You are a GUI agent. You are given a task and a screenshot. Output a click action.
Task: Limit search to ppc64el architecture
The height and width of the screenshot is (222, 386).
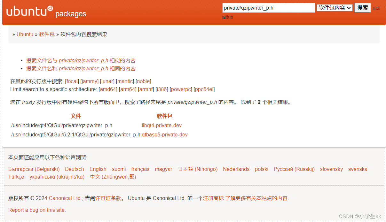tap(204, 89)
